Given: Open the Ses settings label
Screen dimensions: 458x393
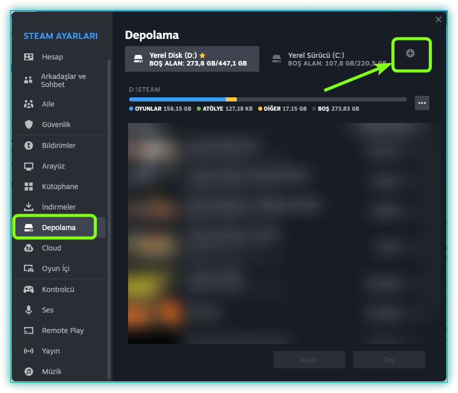Looking at the screenshot, I should (48, 309).
